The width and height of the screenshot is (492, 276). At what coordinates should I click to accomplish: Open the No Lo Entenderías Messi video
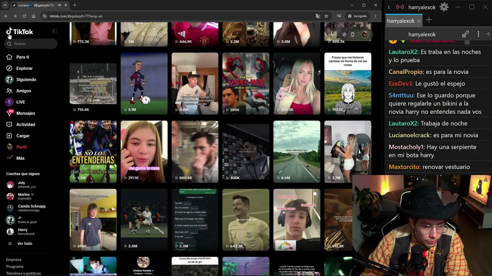click(93, 152)
